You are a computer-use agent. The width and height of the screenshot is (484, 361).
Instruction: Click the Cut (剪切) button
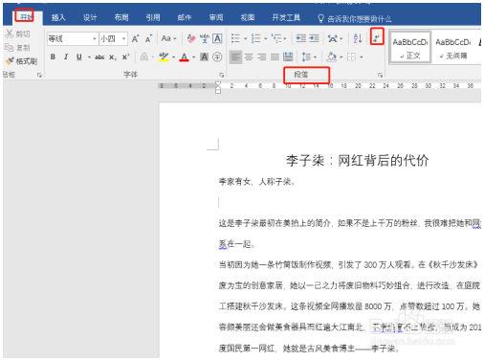click(x=18, y=34)
